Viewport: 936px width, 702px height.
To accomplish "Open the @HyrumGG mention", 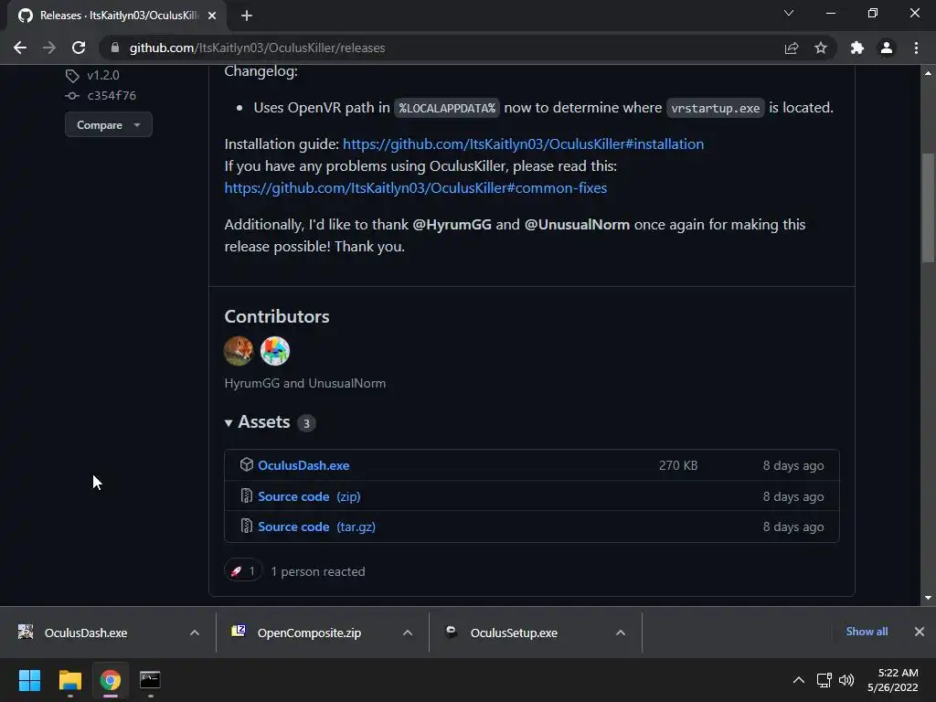I will click(452, 225).
